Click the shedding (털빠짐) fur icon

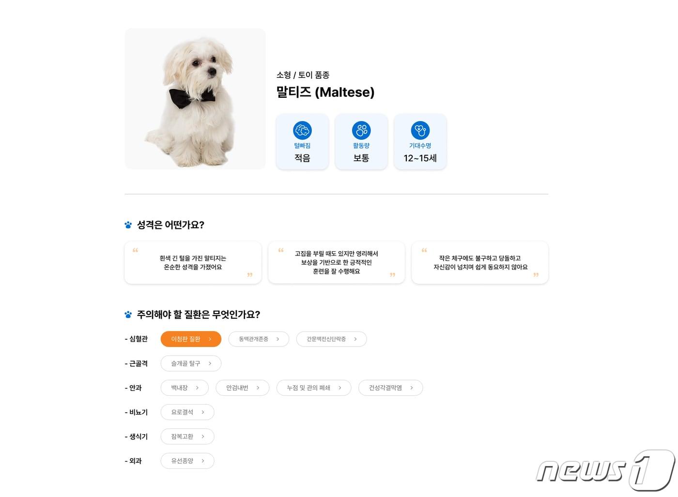[302, 130]
